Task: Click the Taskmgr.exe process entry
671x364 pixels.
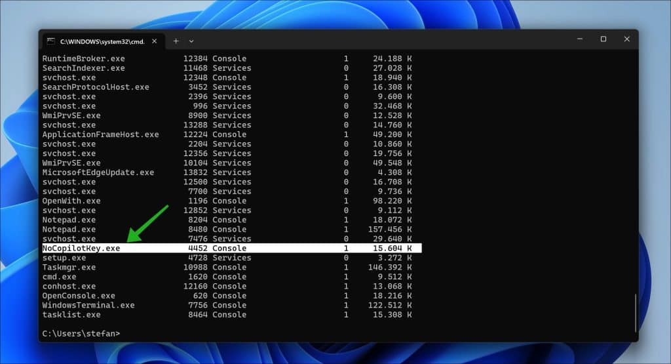Action: 69,268
